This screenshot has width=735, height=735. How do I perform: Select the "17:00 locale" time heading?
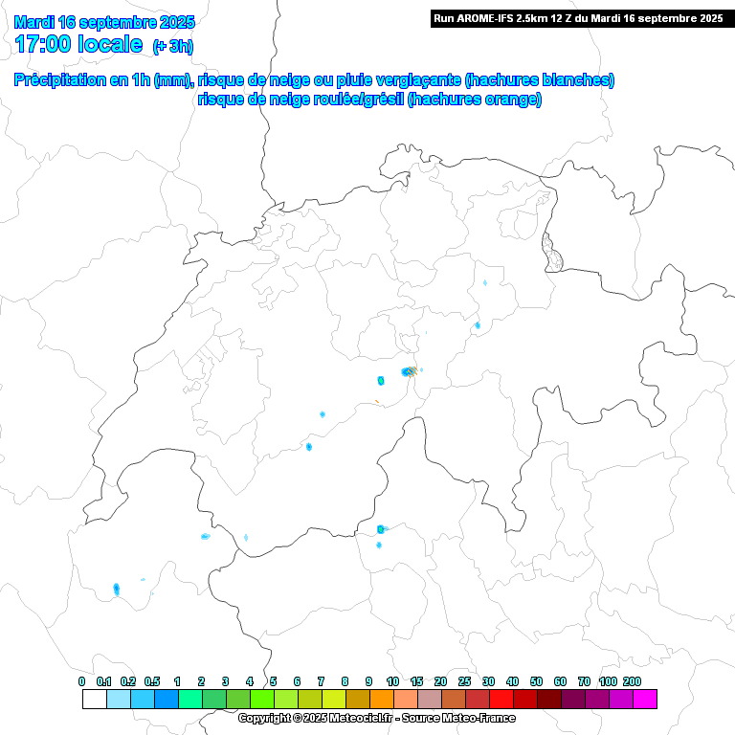pos(78,44)
